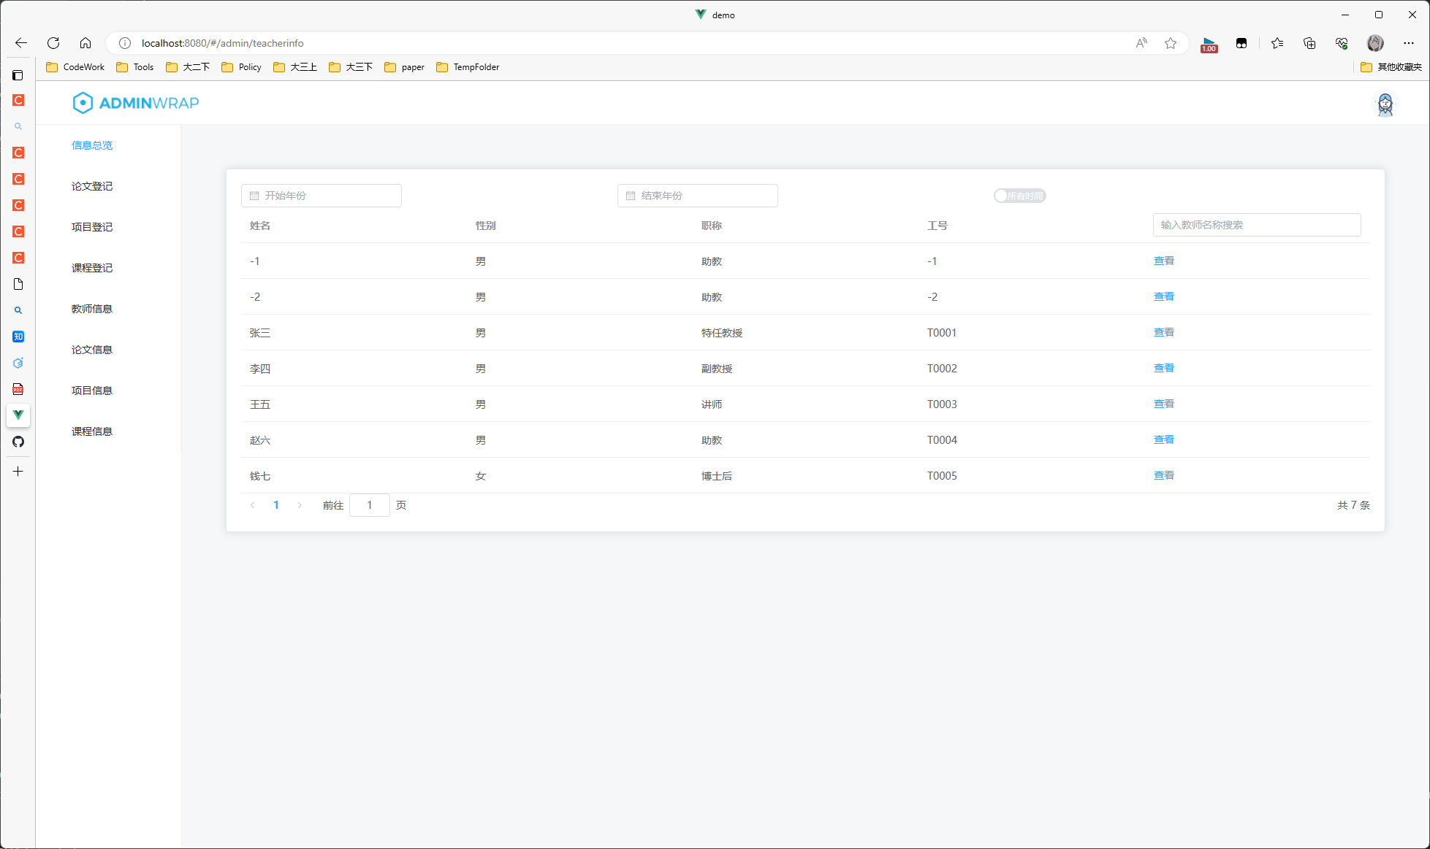Screen dimensions: 1430x849
Task: Open the GitHub icon in the sidebar
Action: pos(18,442)
